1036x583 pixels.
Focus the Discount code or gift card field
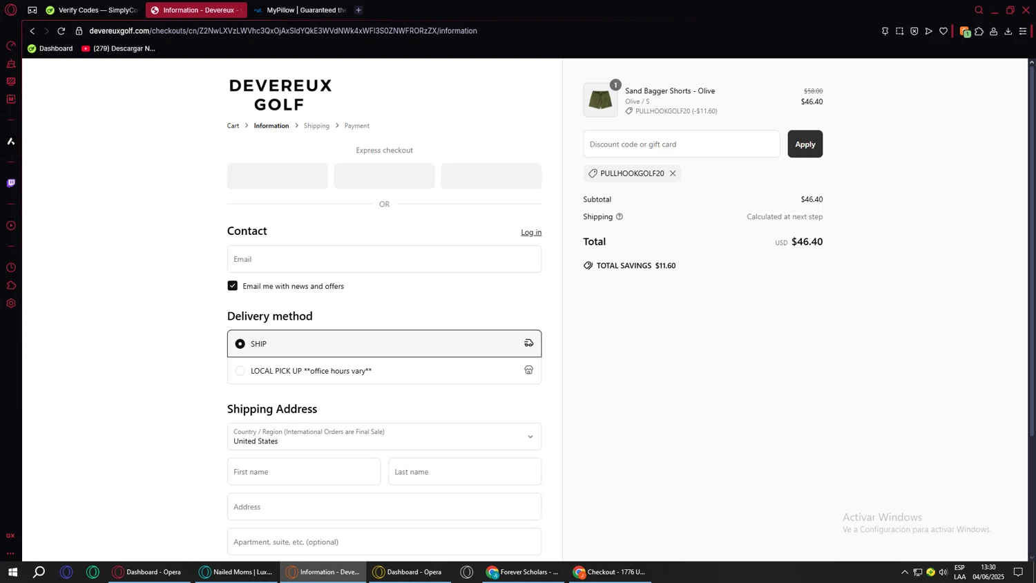click(681, 144)
